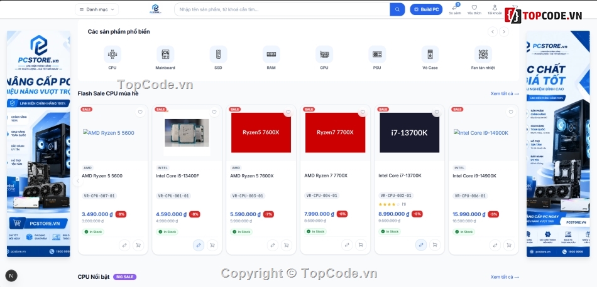Viewport: 597px width, 287px height.
Task: Toggle active compare on Intel Core i7-13700K
Action: click(420, 245)
